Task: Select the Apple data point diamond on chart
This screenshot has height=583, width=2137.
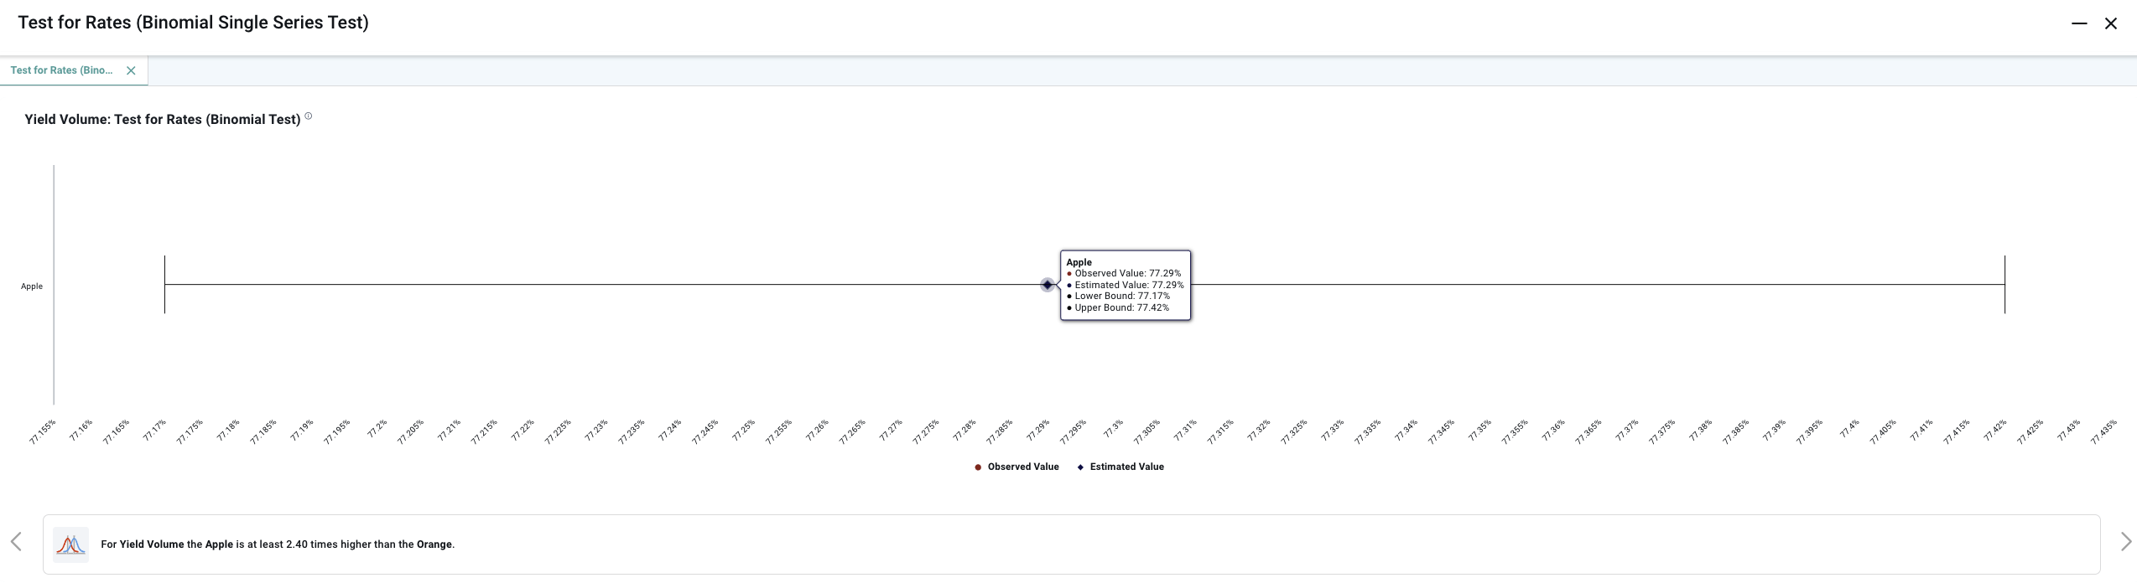Action: click(x=1047, y=285)
